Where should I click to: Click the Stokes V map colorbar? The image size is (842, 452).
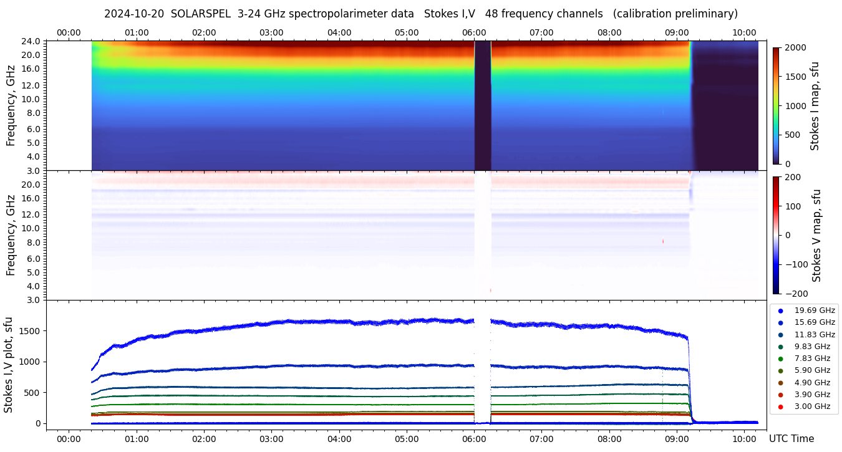coord(776,235)
